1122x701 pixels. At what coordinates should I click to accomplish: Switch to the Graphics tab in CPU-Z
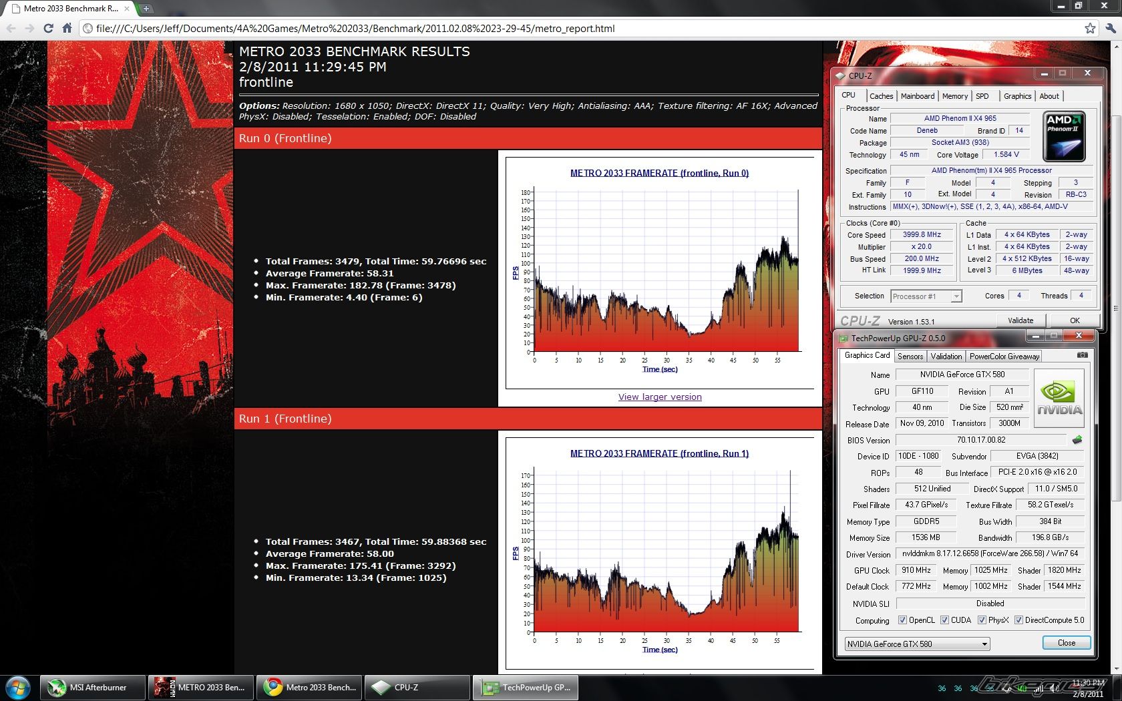tap(1017, 96)
